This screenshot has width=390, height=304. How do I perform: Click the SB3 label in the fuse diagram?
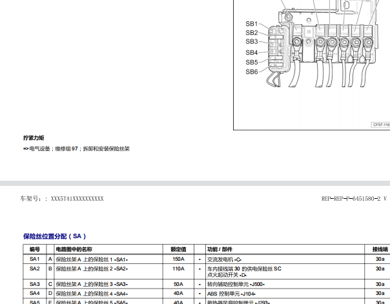(x=251, y=41)
